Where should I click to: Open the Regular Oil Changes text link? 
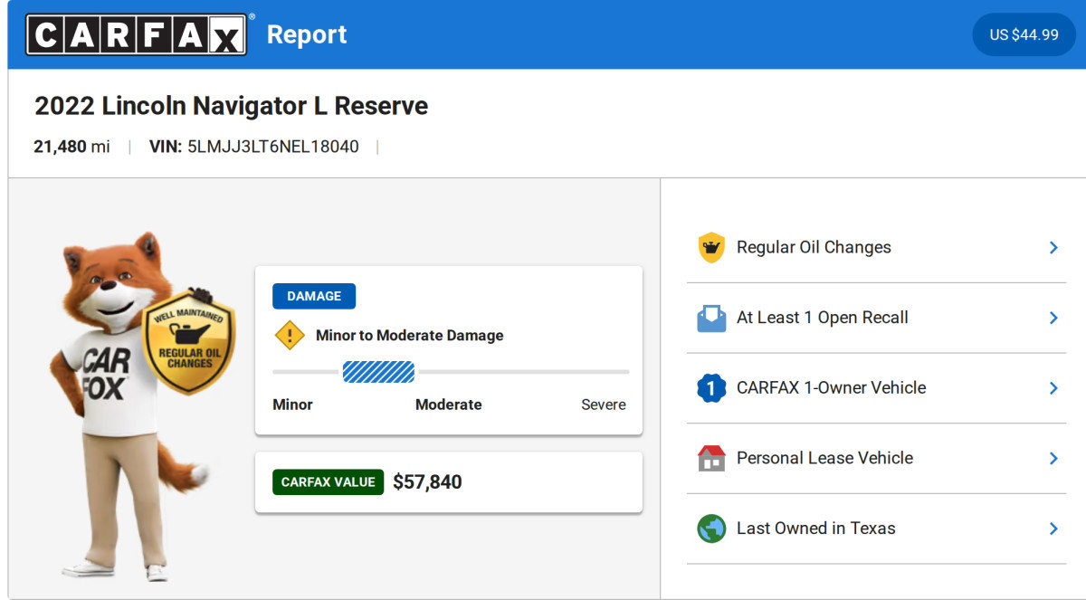coord(814,248)
